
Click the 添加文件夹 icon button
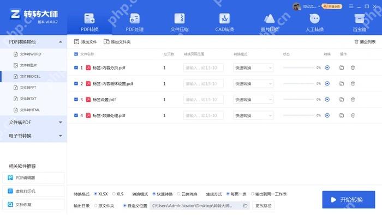click(x=106, y=42)
